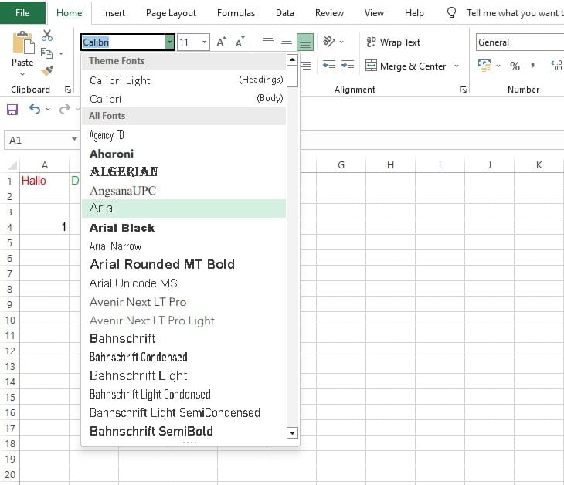This screenshot has width=564, height=485.
Task: Click Increase Indent icon
Action: point(348,66)
